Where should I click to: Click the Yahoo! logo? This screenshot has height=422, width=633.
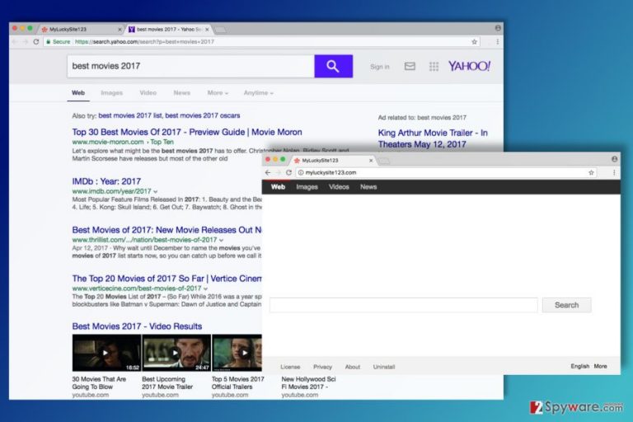[x=469, y=66]
